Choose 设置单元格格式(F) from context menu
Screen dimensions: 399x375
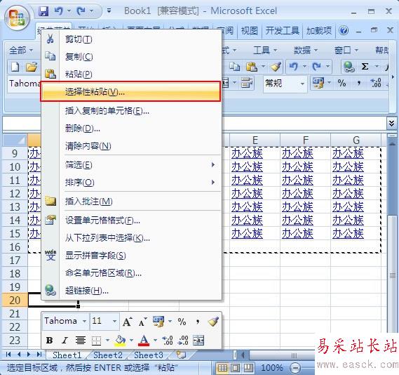[131, 221]
